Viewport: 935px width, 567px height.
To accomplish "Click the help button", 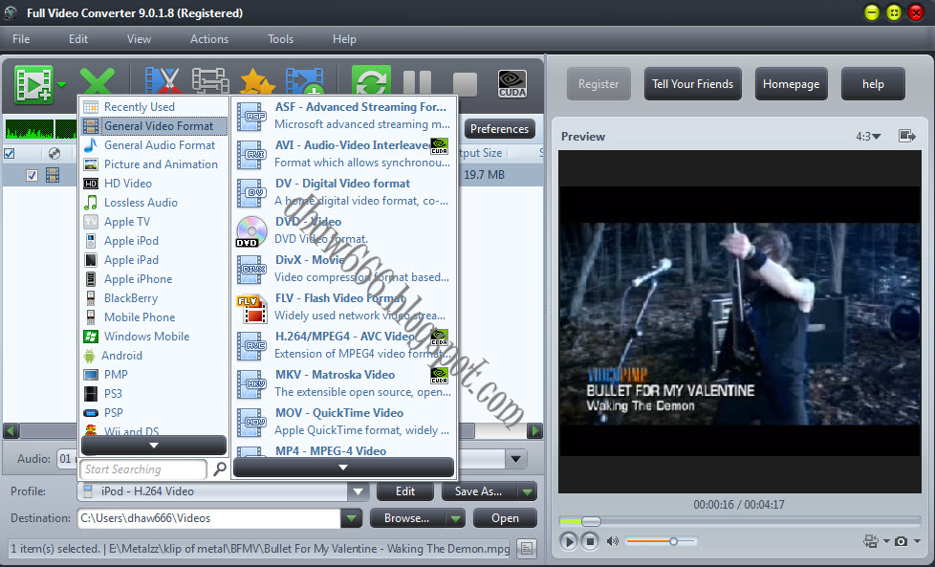I will click(873, 84).
